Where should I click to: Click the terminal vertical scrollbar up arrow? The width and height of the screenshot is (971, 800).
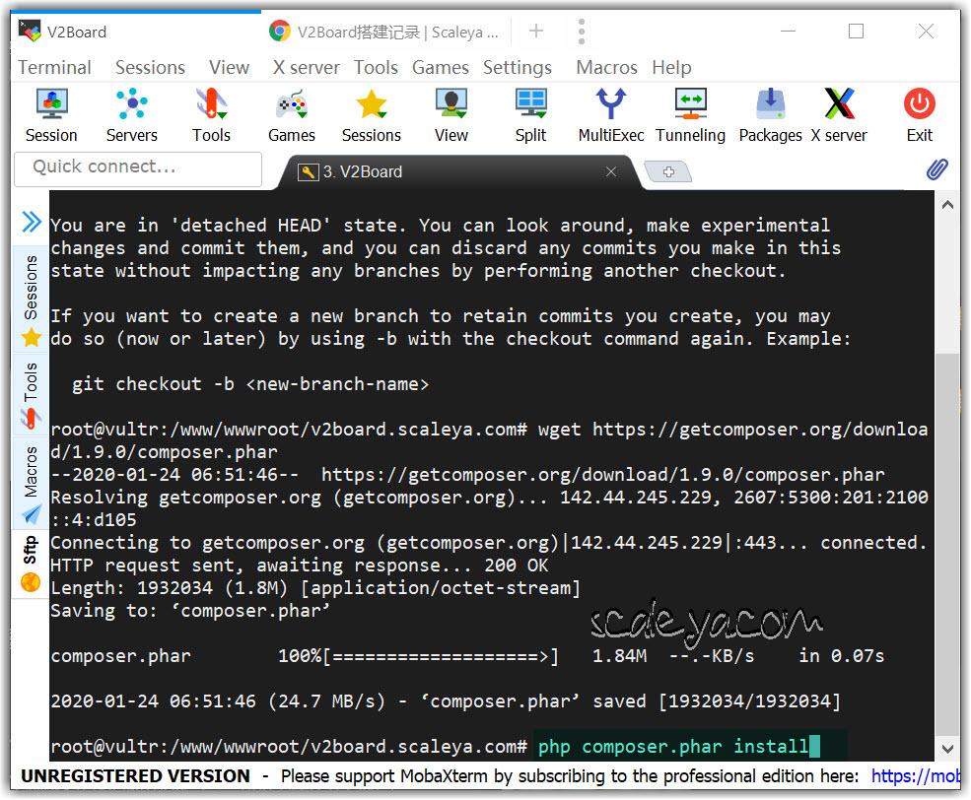coord(948,205)
